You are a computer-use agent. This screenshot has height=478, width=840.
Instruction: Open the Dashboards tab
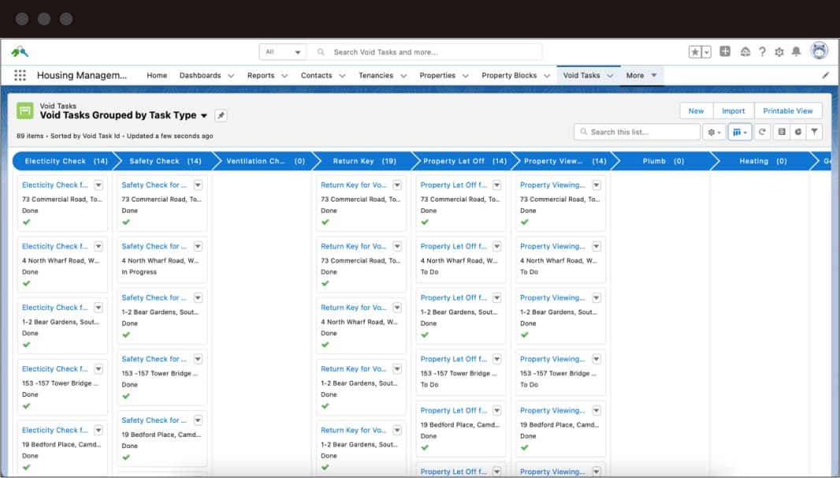(x=200, y=75)
